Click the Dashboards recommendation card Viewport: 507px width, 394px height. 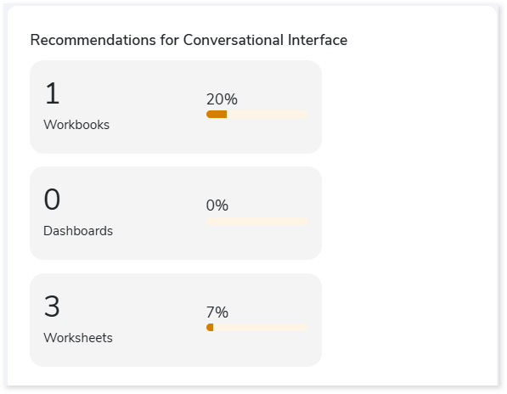click(176, 213)
